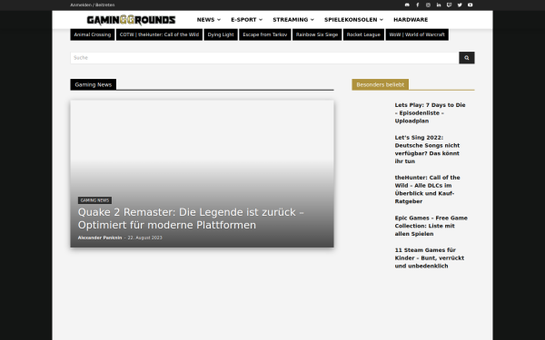The height and width of the screenshot is (340, 545).
Task: Open author Alexander Panknin's profile
Action: [100, 238]
